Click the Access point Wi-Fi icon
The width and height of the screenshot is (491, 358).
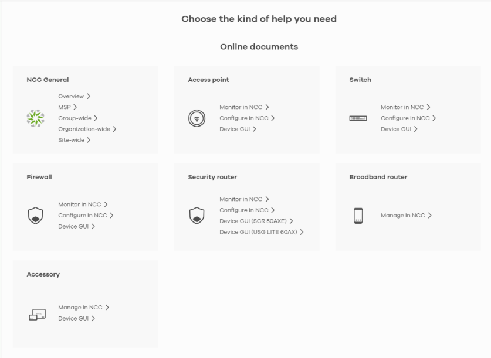tap(197, 118)
